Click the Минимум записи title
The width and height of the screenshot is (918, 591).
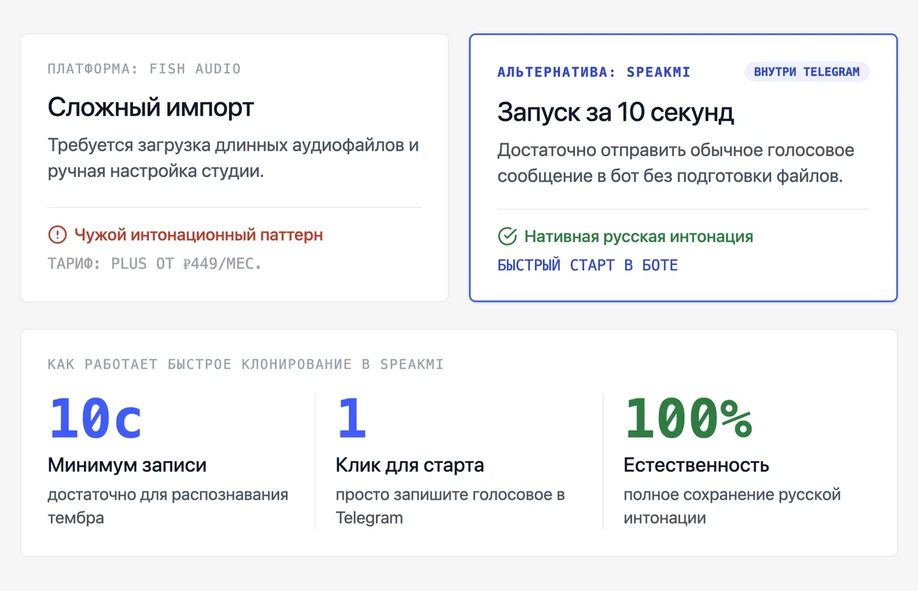[127, 465]
